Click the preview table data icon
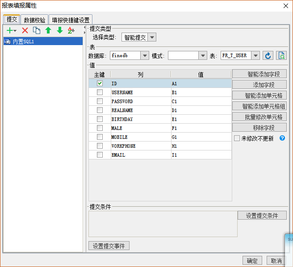Image resolution: width=293 pixels, height=267 pixels. point(281,55)
